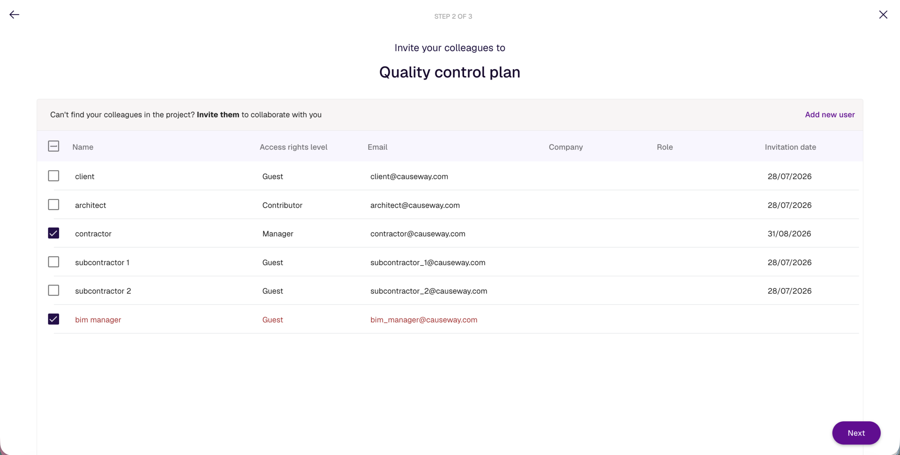Viewport: 900px width, 455px height.
Task: Click the Guest access level for client
Action: 272,177
